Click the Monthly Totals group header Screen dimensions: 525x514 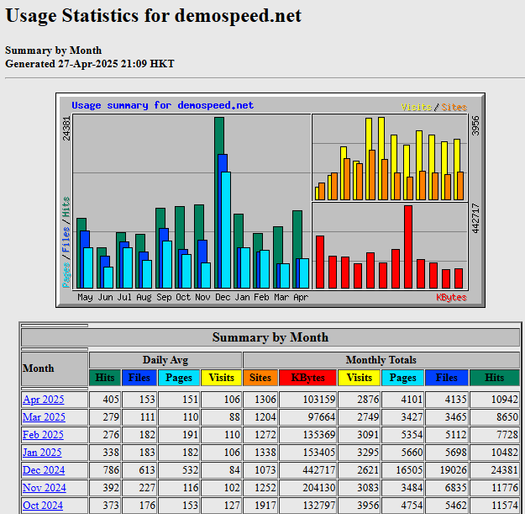[381, 360]
